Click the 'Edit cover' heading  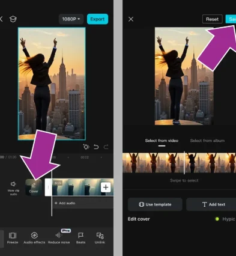click(x=139, y=219)
